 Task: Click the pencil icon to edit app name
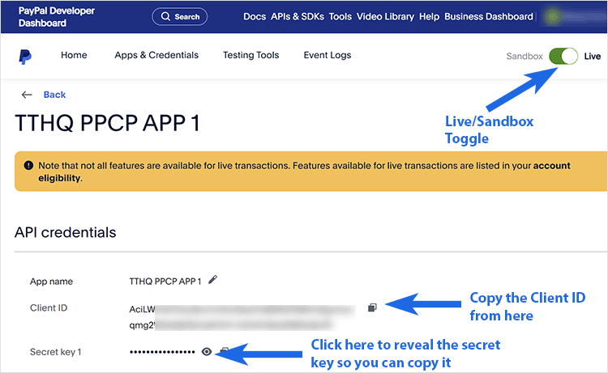pos(212,279)
